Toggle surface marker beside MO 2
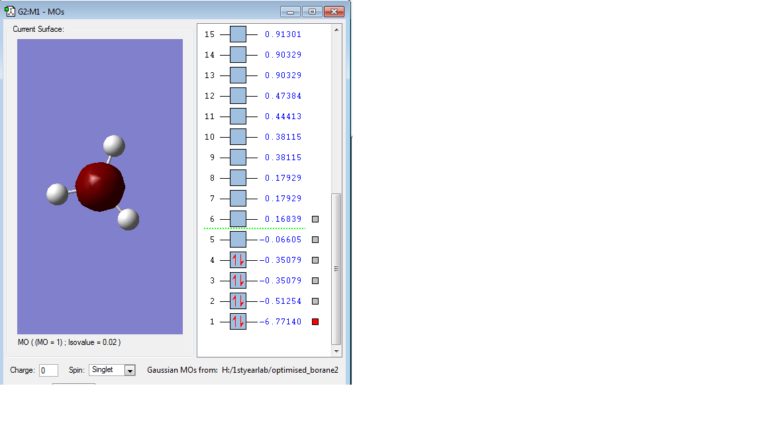 pos(315,301)
